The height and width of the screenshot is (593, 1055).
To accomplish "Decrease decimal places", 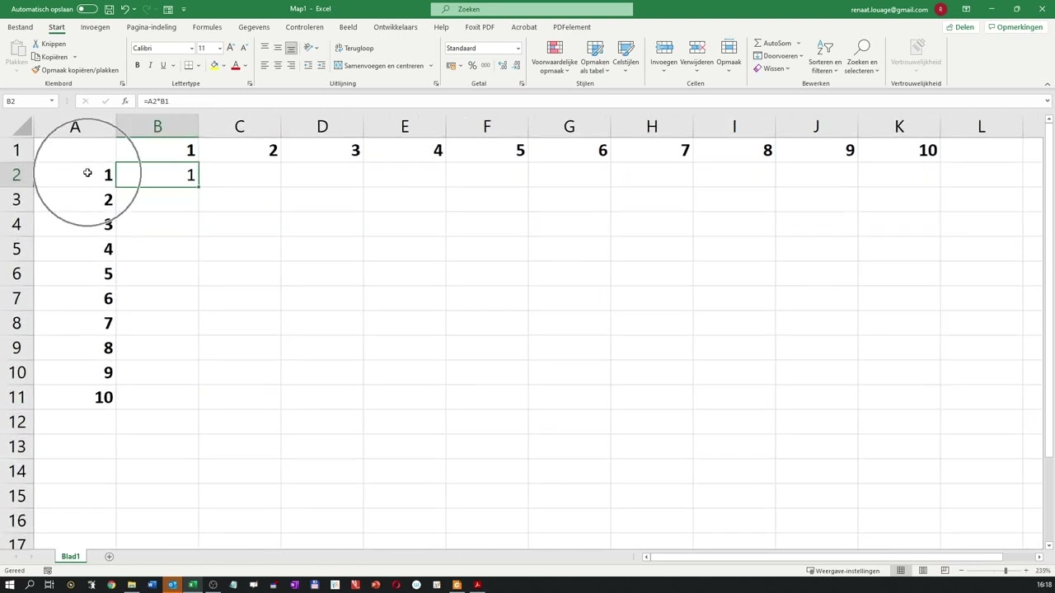I will click(x=516, y=65).
